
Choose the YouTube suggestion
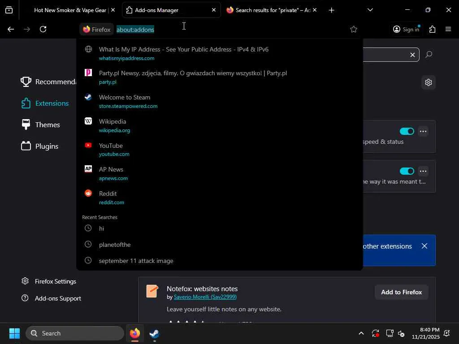(x=220, y=150)
